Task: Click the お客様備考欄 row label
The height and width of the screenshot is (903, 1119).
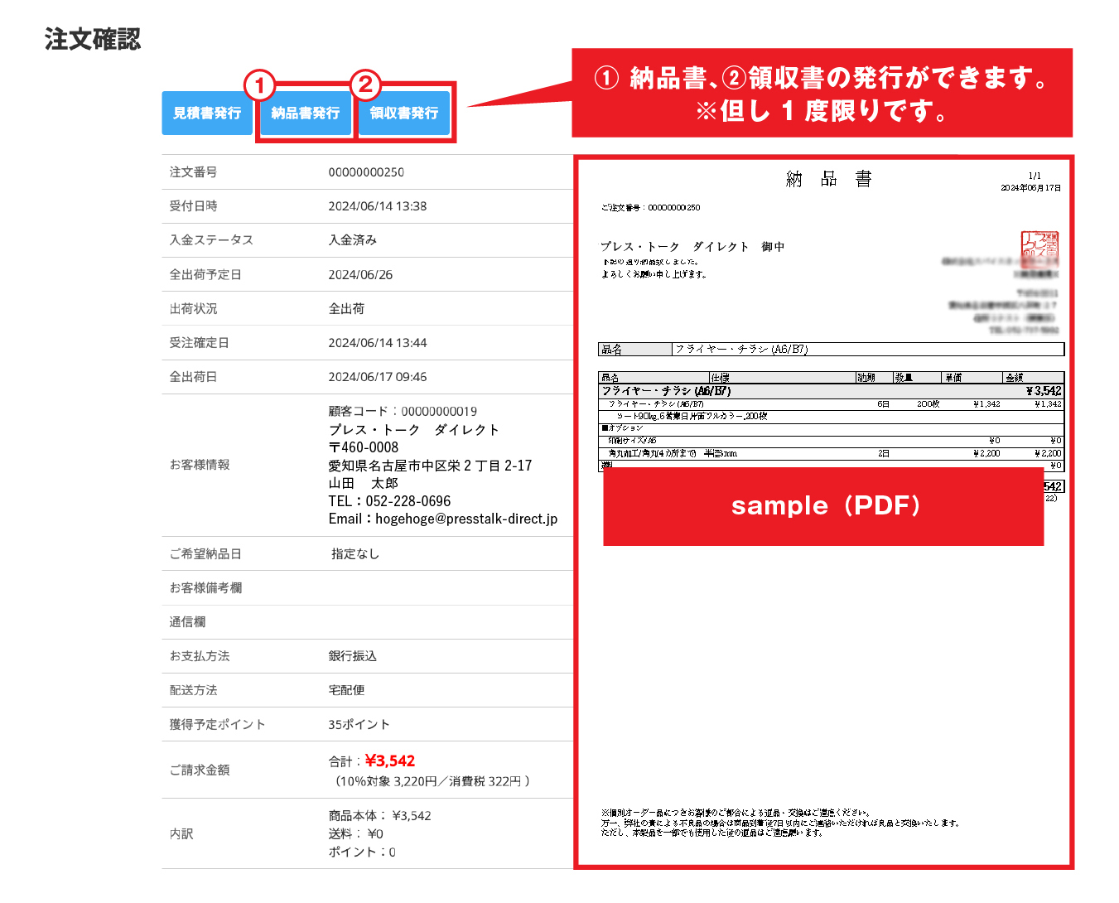Action: coord(205,588)
